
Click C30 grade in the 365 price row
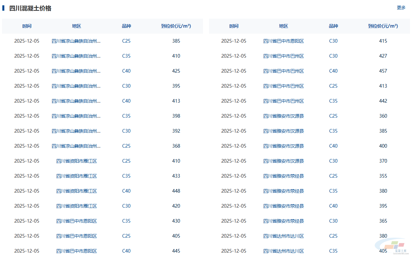pyautogui.click(x=333, y=221)
